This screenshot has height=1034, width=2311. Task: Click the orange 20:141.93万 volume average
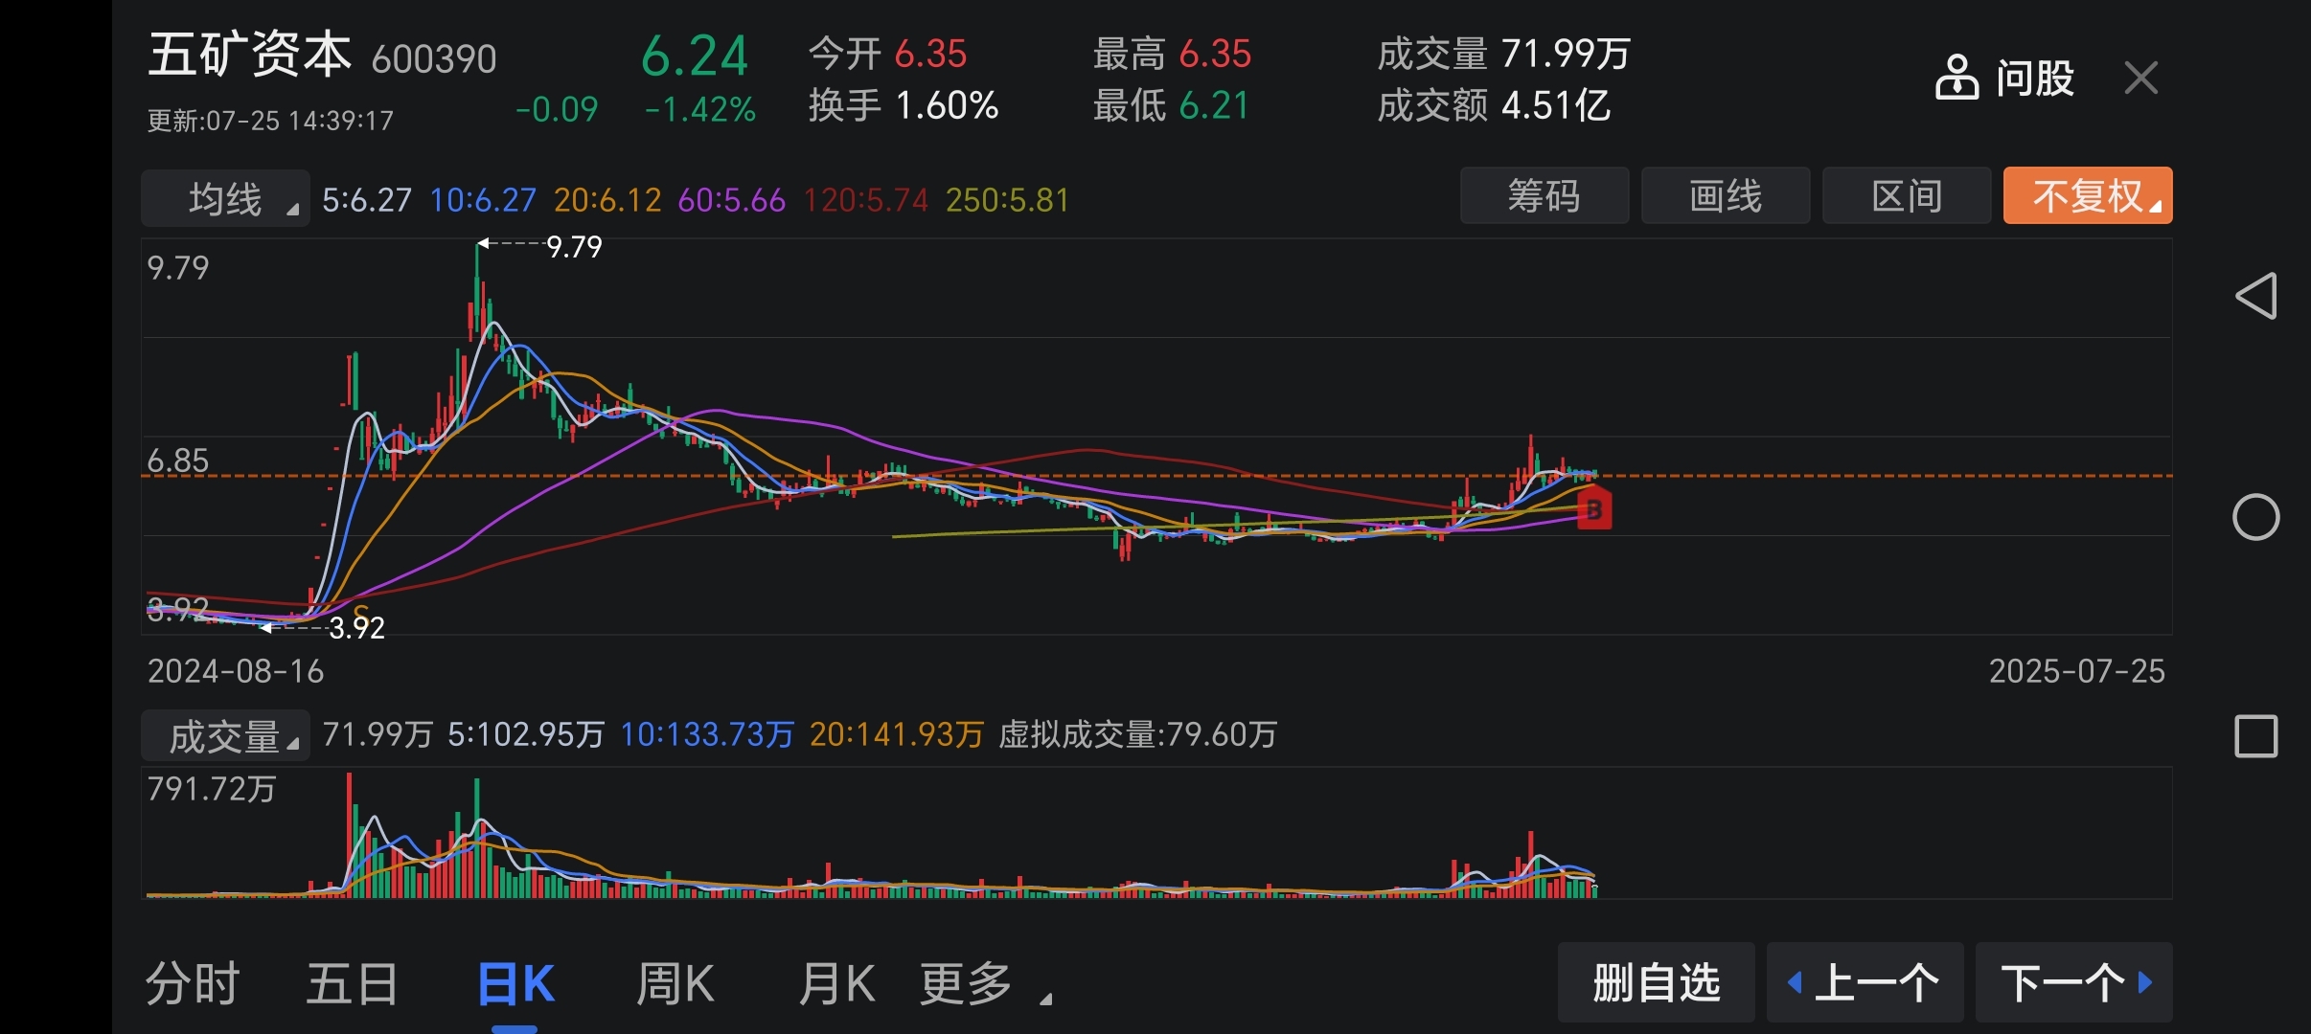[897, 734]
